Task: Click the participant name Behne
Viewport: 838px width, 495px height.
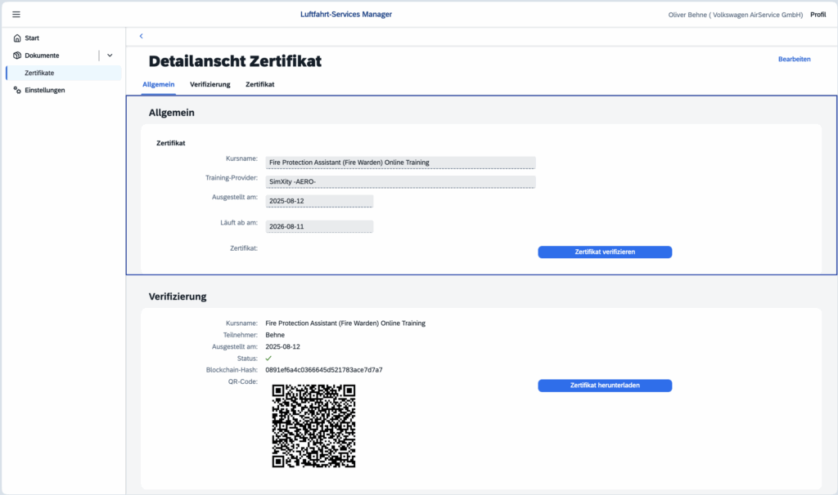Action: click(275, 335)
